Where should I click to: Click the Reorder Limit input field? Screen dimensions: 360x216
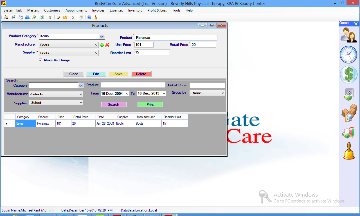tap(152, 53)
